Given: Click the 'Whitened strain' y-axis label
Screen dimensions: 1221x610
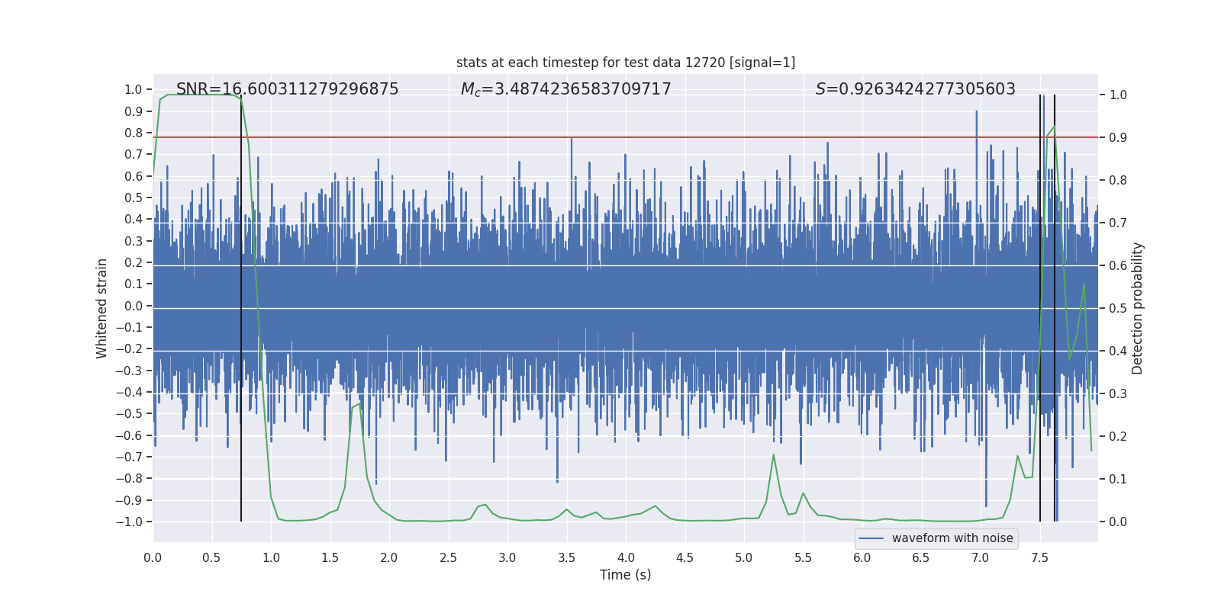Looking at the screenshot, I should [x=101, y=308].
